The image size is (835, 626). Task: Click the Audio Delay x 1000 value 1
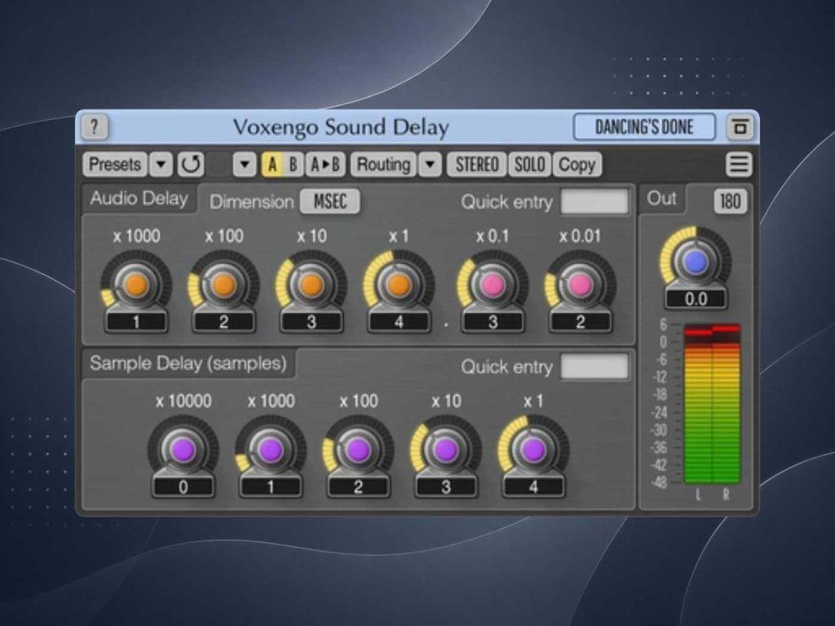pos(136,321)
